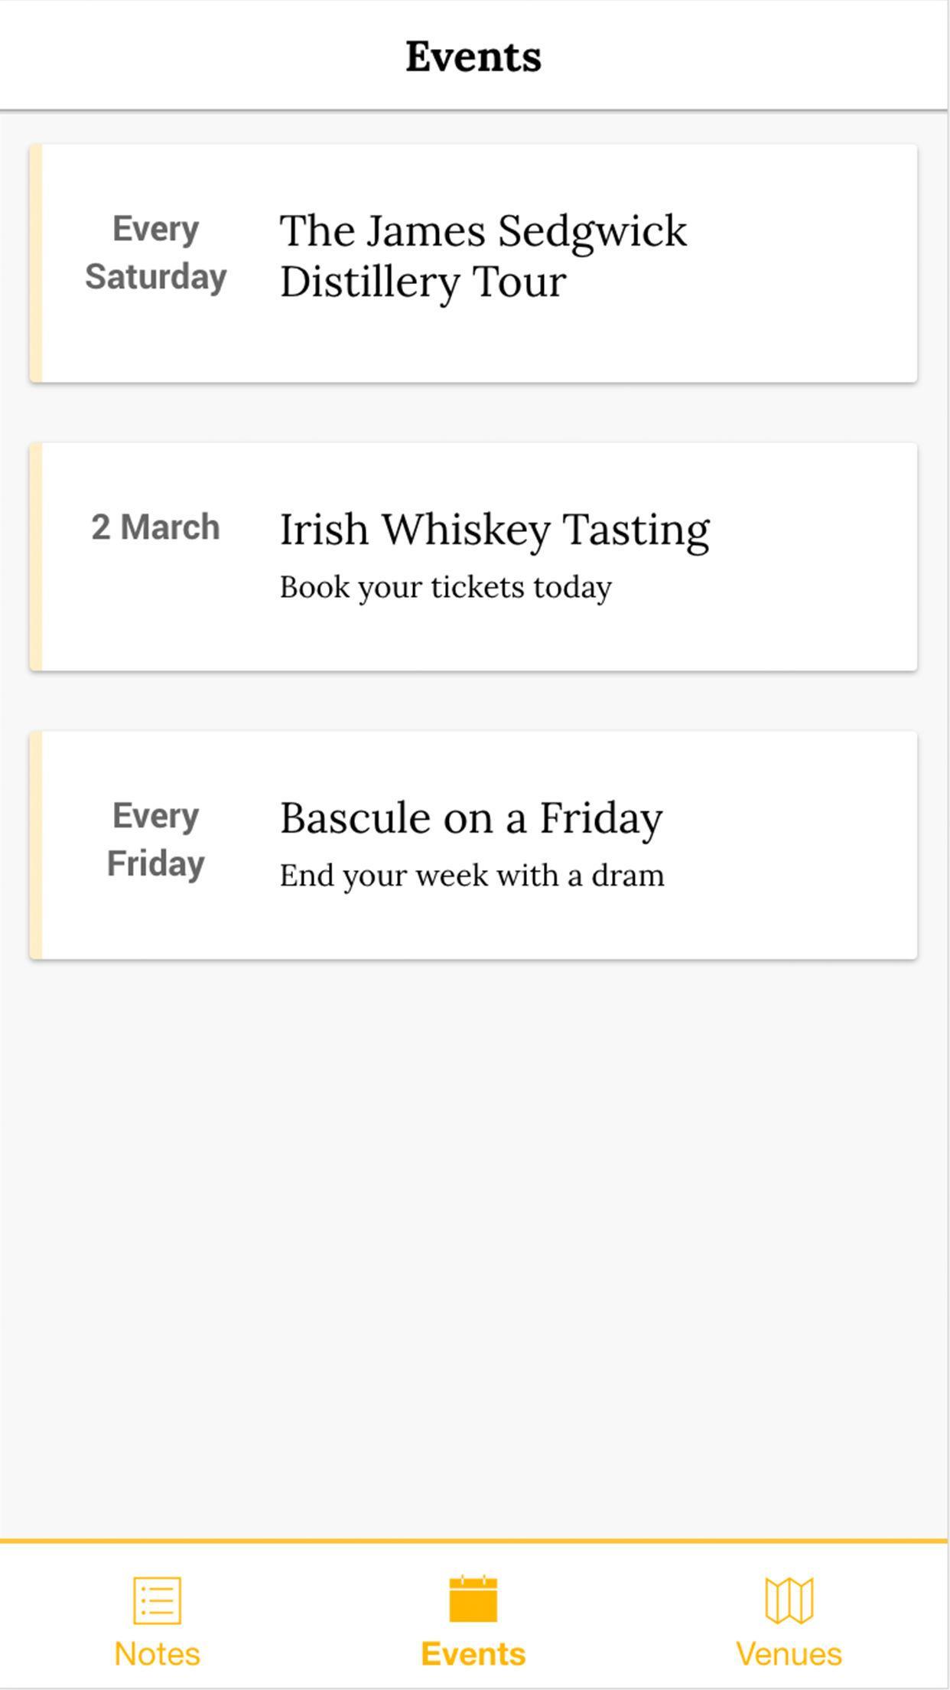Select the Events tab label
This screenshot has width=950, height=1690.
pyautogui.click(x=473, y=1654)
